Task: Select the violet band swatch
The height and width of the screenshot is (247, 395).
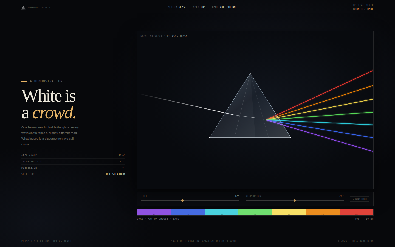Action: [x=154, y=212]
